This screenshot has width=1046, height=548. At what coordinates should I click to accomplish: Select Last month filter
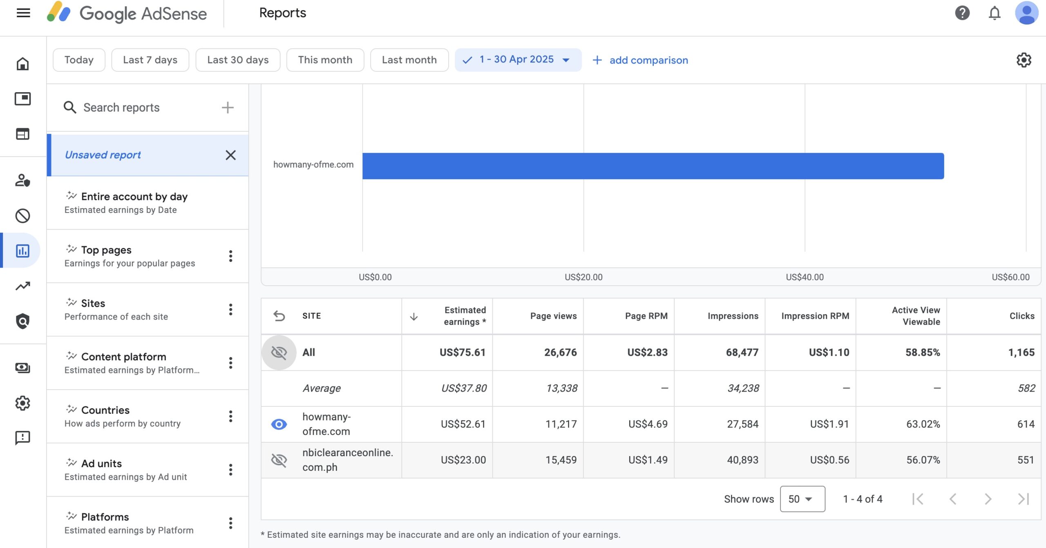click(x=409, y=60)
